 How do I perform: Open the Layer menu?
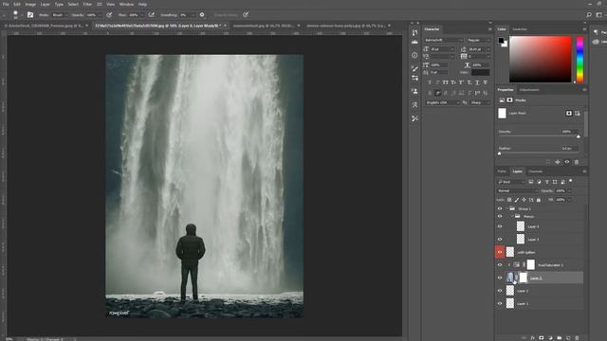pyautogui.click(x=46, y=4)
